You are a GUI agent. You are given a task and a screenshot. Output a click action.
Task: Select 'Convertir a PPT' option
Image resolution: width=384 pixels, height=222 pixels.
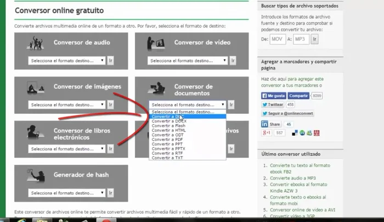click(188, 144)
